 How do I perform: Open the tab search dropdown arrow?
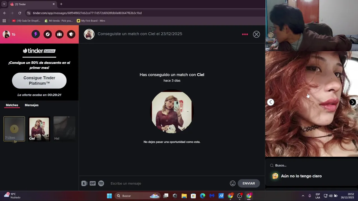point(4,4)
